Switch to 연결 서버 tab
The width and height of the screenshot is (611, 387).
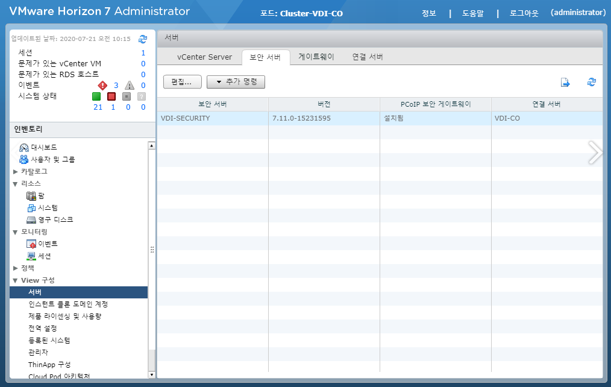click(x=368, y=57)
